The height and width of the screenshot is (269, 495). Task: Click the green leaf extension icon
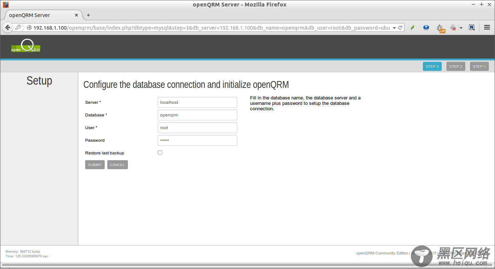pos(412,27)
